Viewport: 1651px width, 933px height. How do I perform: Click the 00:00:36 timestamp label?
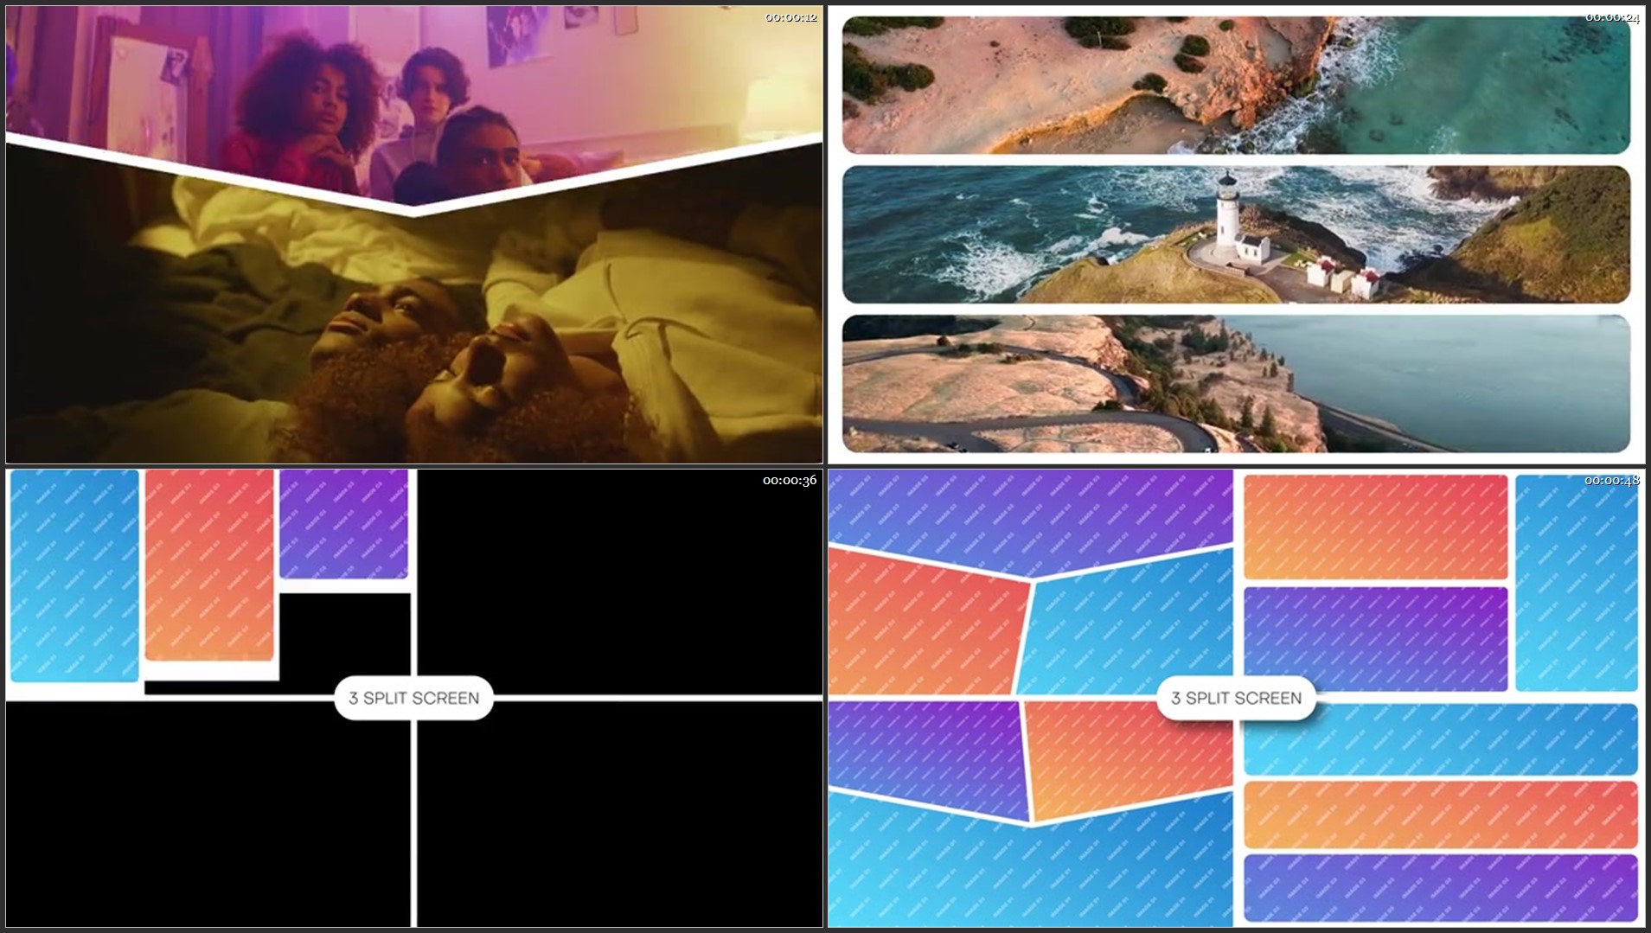click(x=789, y=480)
